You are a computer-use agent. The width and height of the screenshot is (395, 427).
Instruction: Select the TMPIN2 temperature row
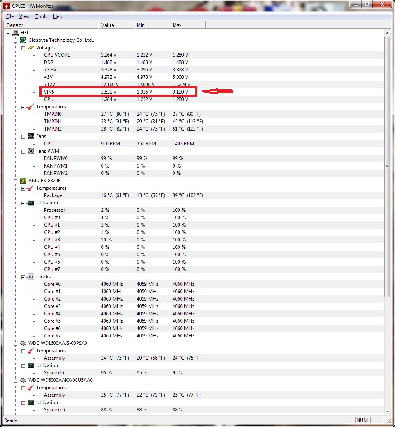pos(214,129)
